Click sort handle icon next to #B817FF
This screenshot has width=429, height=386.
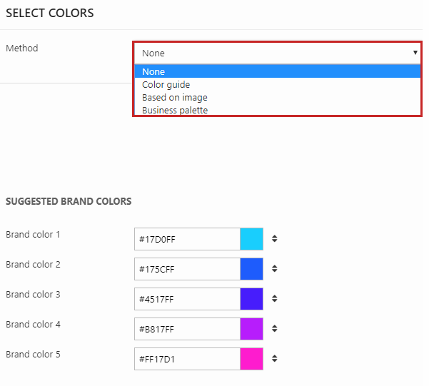275,329
